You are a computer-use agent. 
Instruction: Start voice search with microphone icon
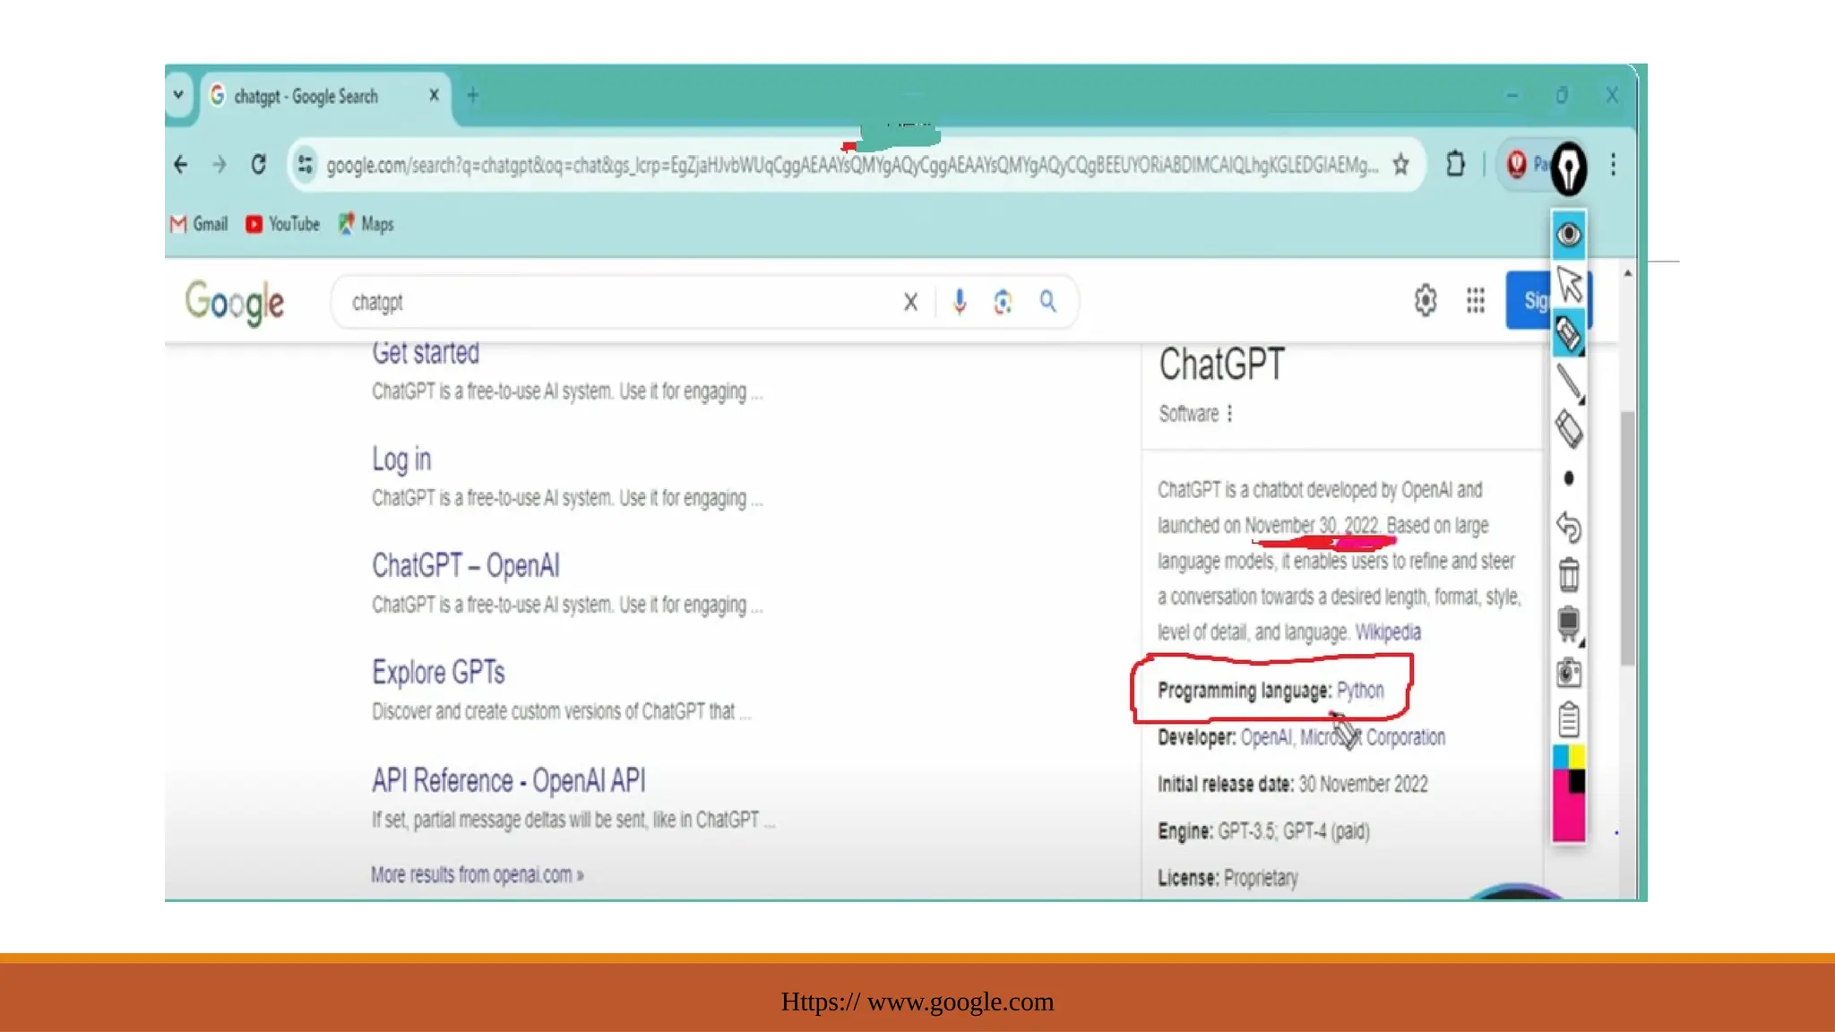[x=960, y=302]
